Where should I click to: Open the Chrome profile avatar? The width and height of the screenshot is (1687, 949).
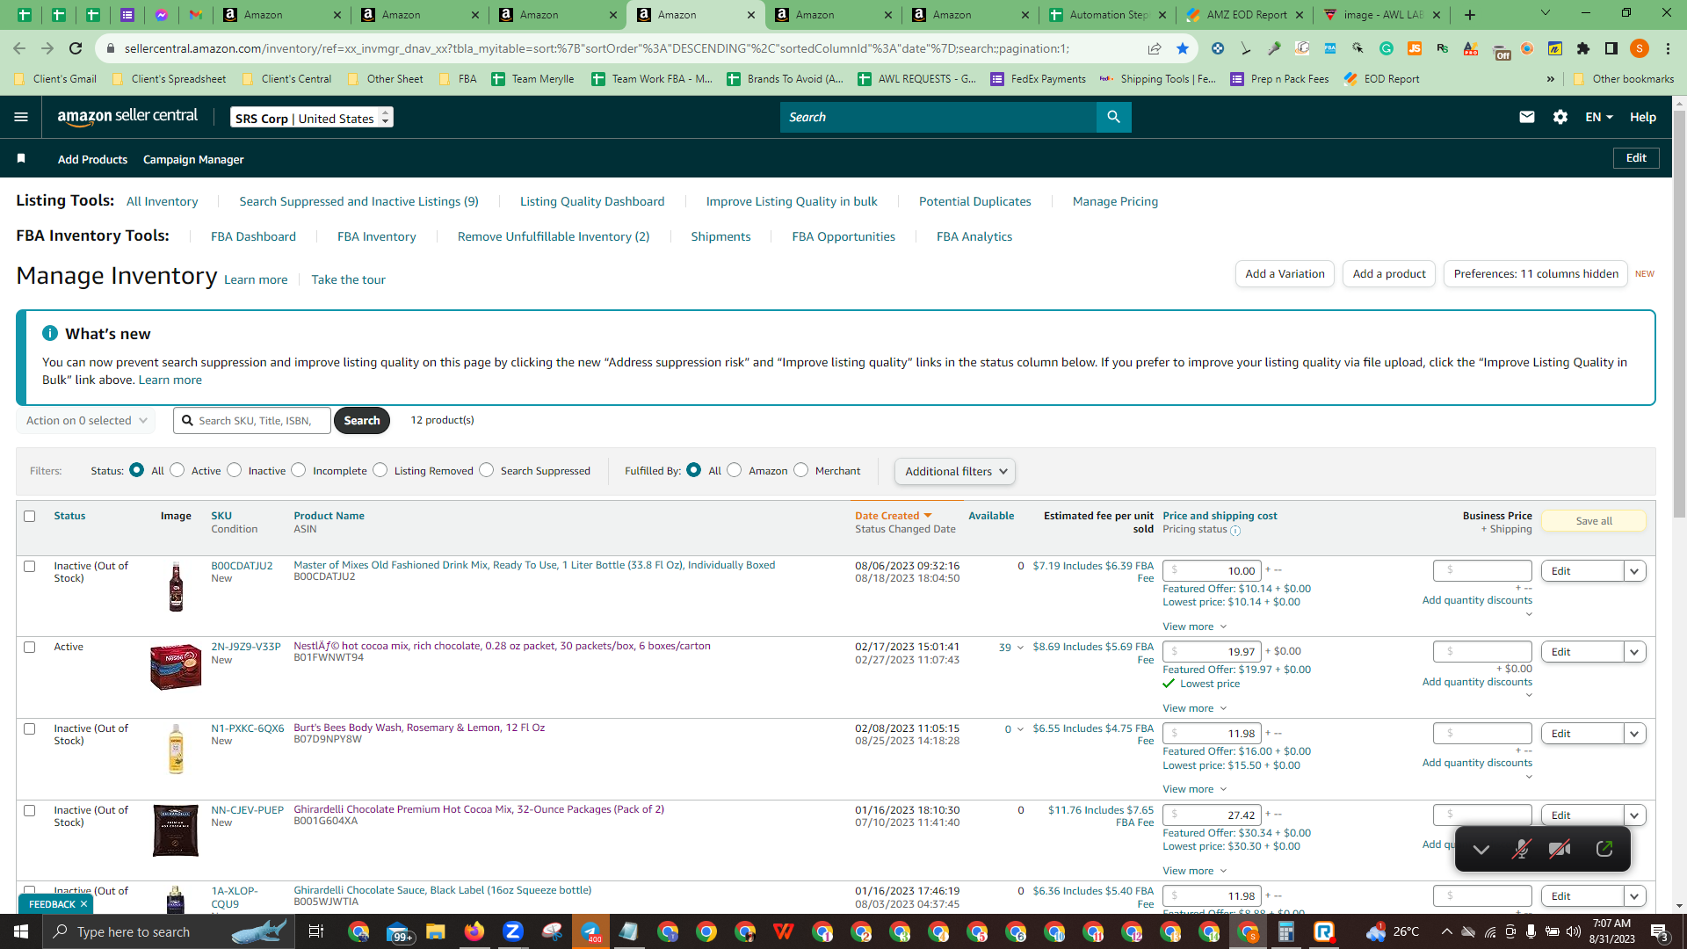pos(1640,48)
